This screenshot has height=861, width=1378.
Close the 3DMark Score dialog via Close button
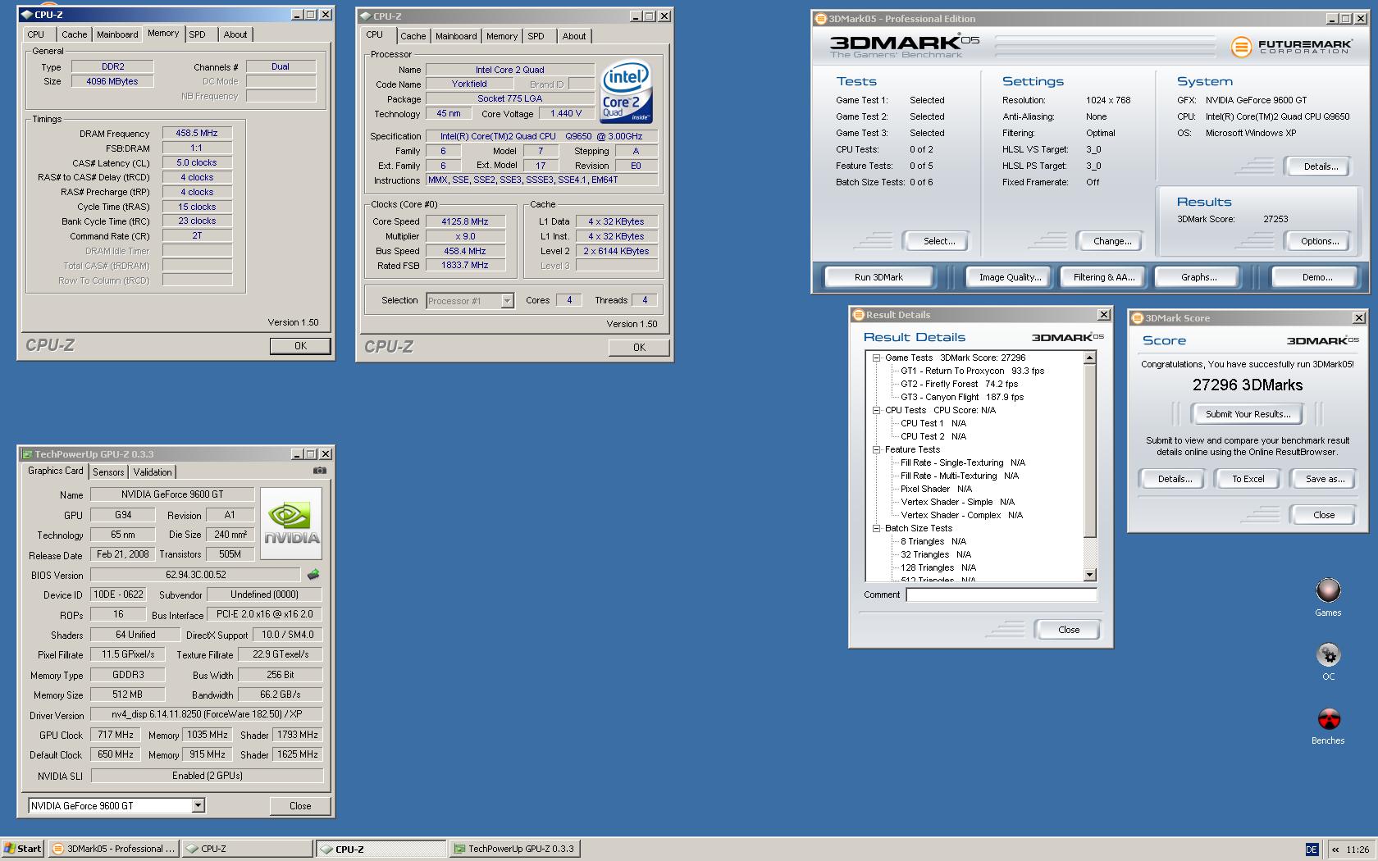[x=1324, y=515]
